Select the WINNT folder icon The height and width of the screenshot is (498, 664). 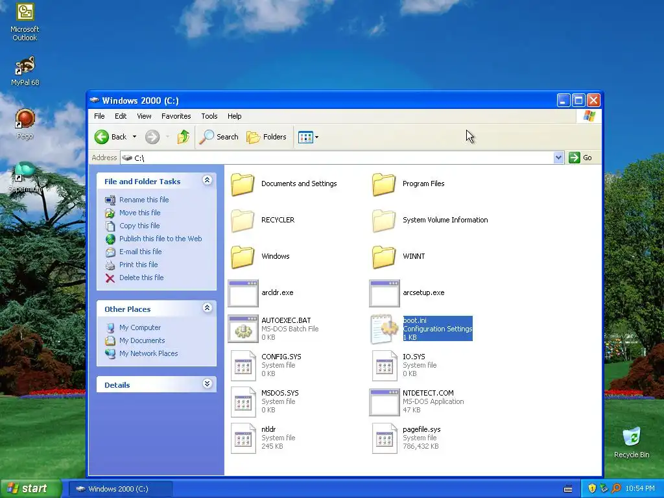[384, 257]
